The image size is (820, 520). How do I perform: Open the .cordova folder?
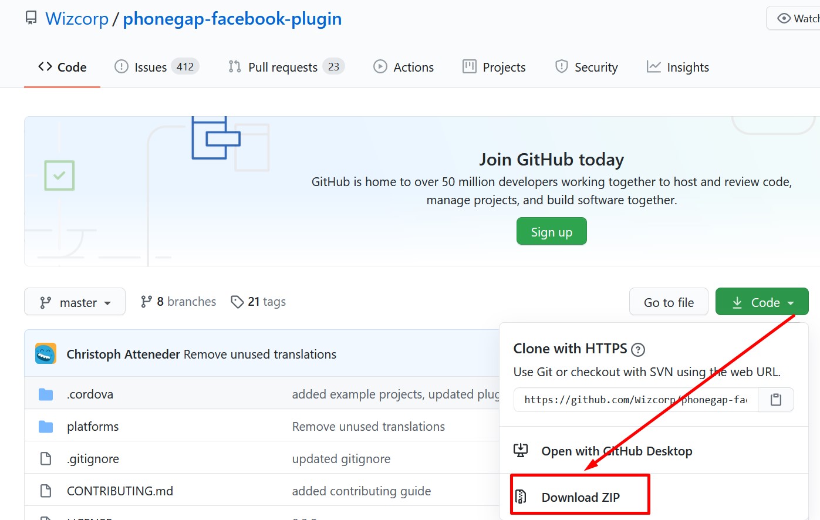click(x=90, y=394)
